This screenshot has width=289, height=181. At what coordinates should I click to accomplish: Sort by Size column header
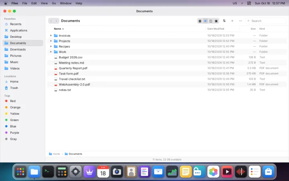(x=253, y=29)
